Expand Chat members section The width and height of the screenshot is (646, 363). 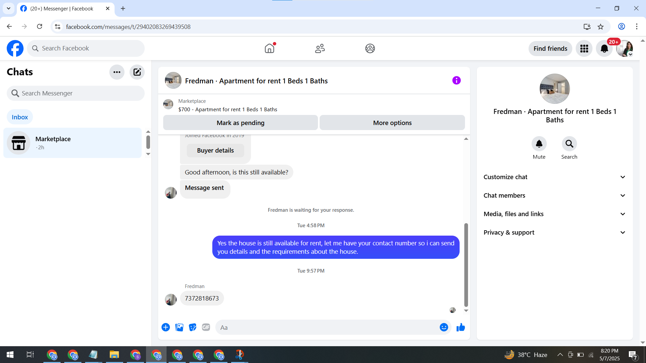554,196
